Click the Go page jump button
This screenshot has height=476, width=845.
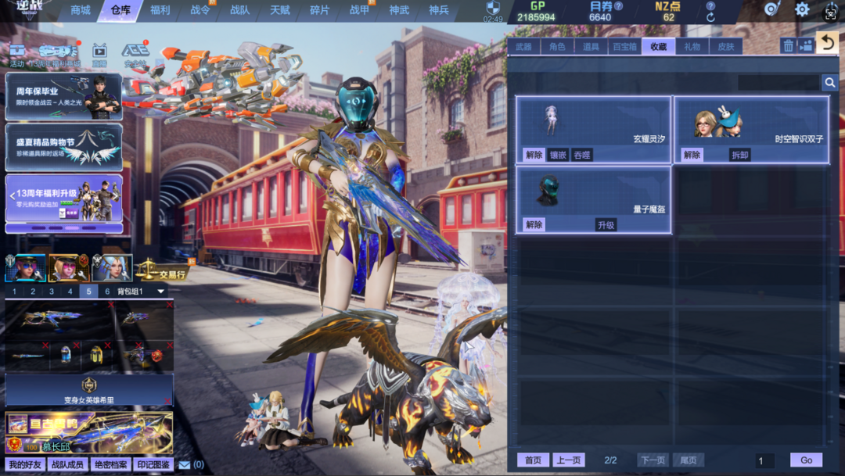point(806,460)
